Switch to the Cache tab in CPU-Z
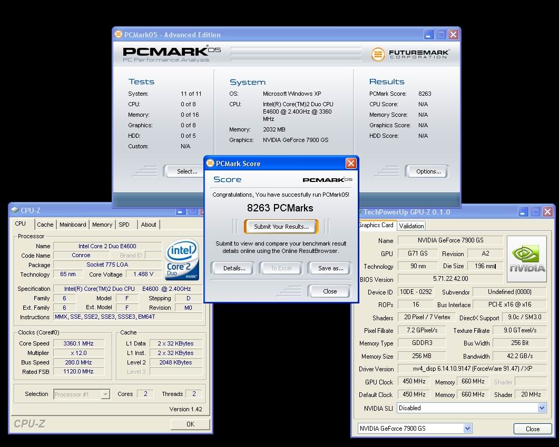The width and height of the screenshot is (559, 447). click(x=45, y=225)
